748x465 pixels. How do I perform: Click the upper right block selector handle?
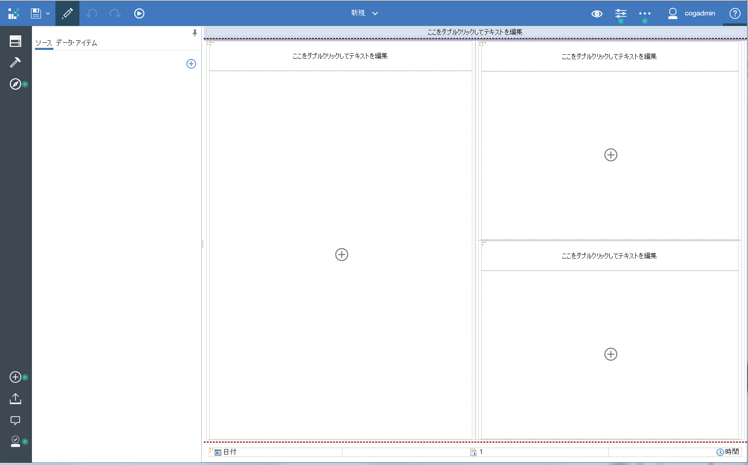click(482, 44)
